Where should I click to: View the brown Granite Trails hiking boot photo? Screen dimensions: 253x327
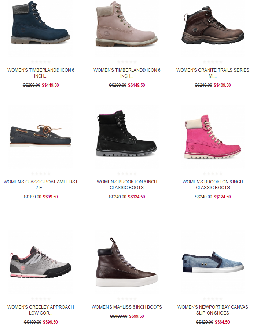pyautogui.click(x=213, y=25)
